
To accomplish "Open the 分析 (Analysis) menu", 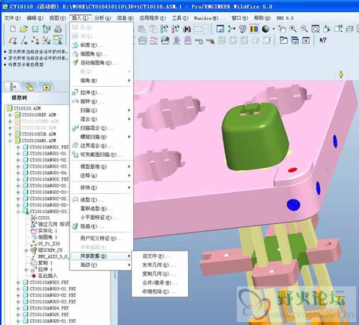I will coord(102,18).
